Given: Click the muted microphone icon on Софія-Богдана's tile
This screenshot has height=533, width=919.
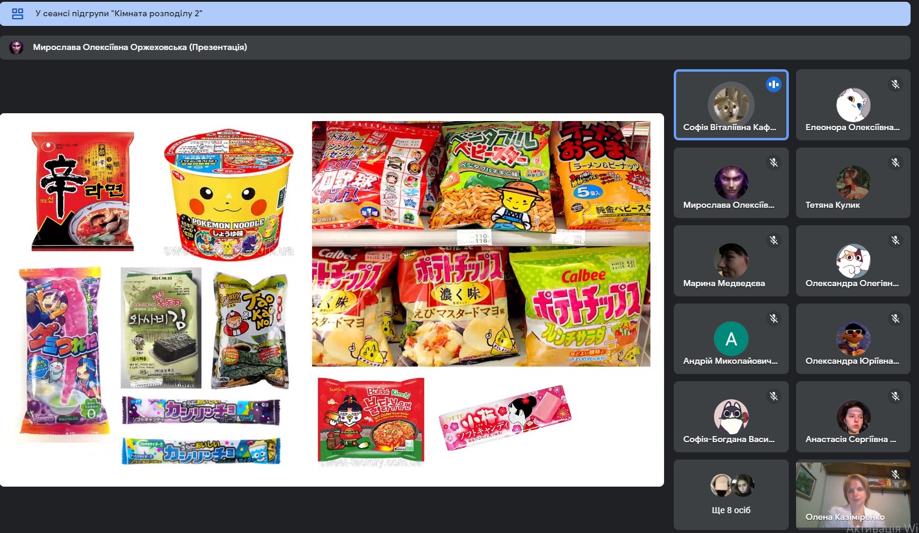Looking at the screenshot, I should pyautogui.click(x=774, y=396).
